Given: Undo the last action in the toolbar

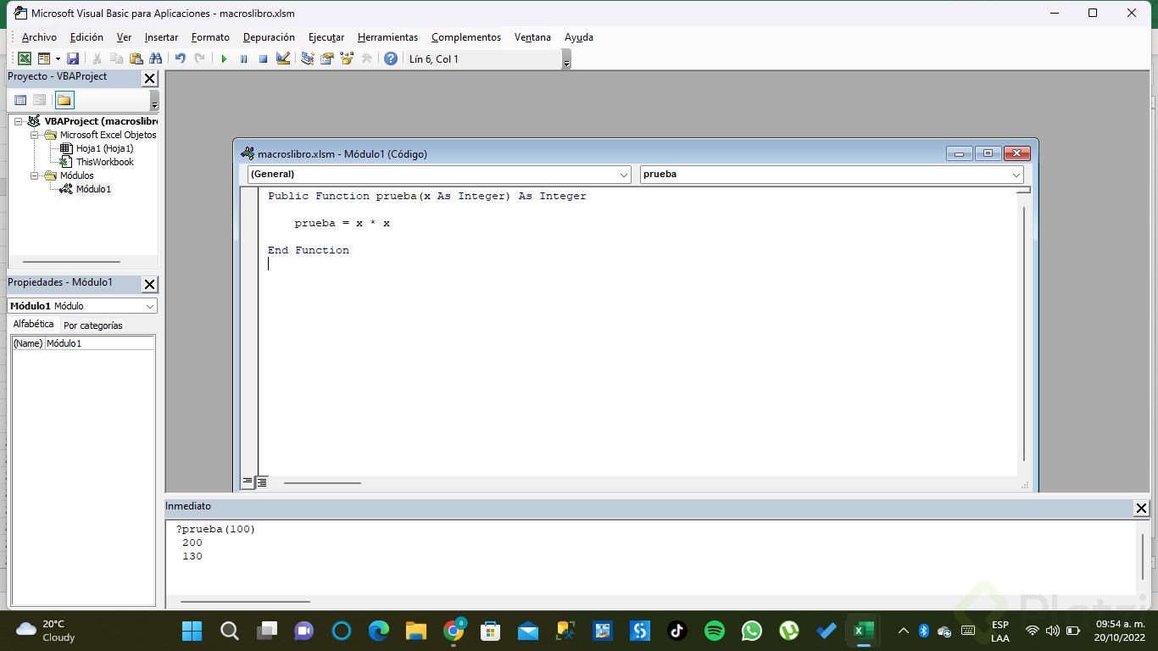Looking at the screenshot, I should pyautogui.click(x=181, y=58).
